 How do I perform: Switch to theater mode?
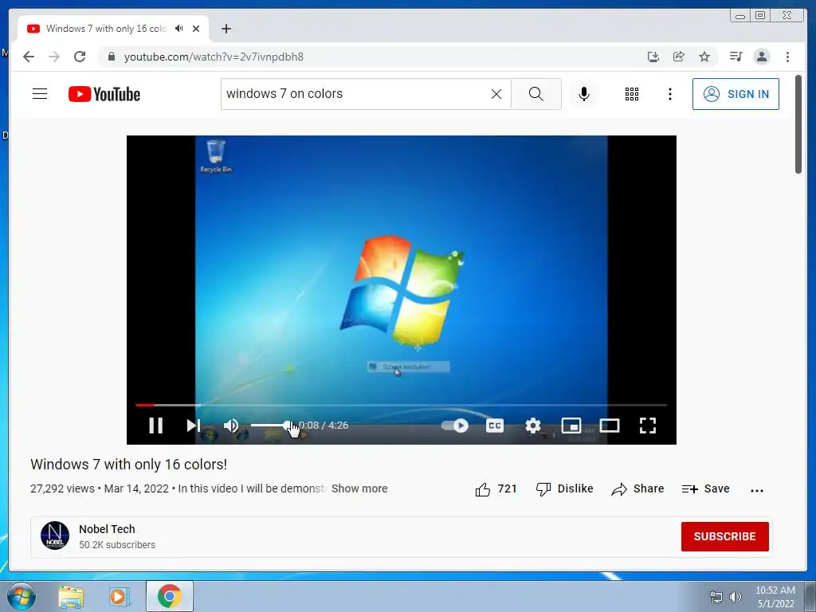[610, 426]
